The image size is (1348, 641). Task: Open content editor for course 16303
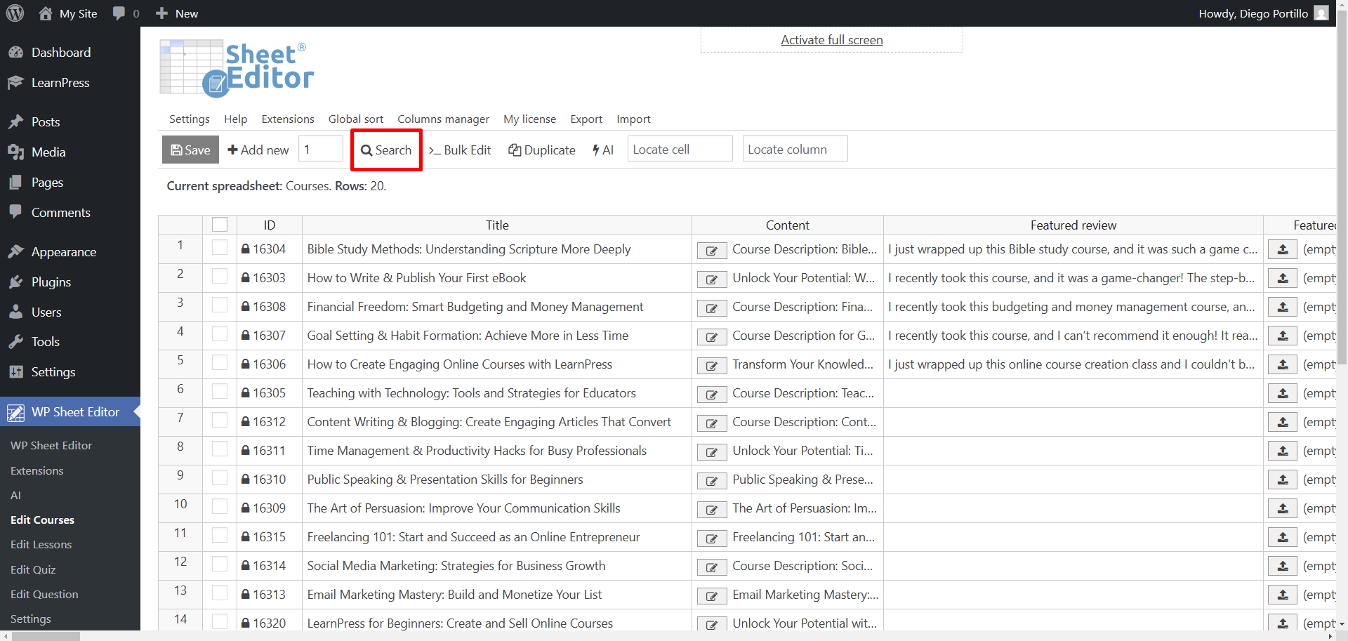[x=712, y=279]
